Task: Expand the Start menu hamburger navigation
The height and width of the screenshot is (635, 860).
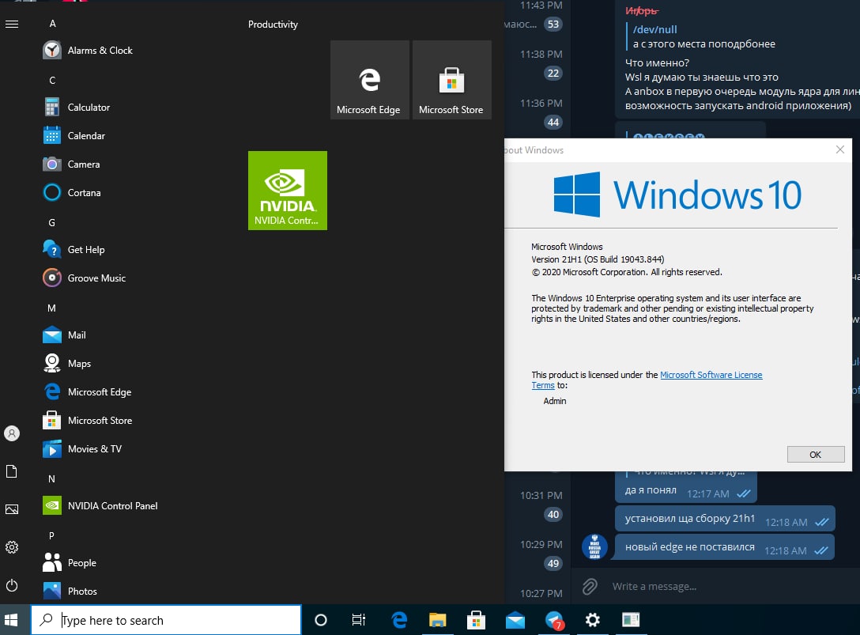Action: [12, 24]
